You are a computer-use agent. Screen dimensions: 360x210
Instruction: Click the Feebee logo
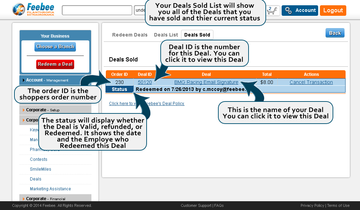point(33,9)
